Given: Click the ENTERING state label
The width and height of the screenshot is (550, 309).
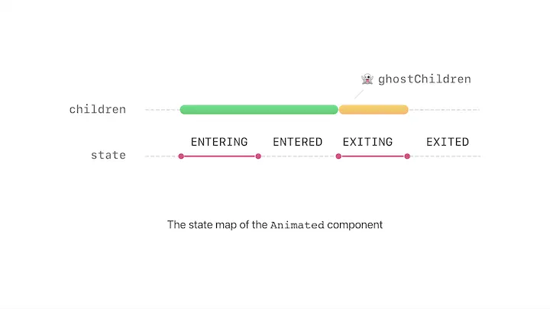Looking at the screenshot, I should coord(219,142).
